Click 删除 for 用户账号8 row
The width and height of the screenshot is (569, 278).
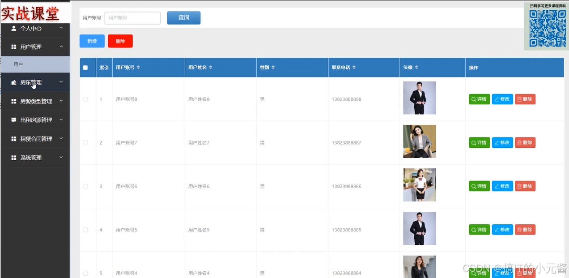tap(525, 99)
